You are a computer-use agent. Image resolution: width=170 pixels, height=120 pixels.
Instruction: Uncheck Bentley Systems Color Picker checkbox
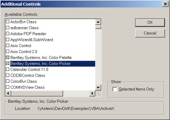(x=7, y=63)
